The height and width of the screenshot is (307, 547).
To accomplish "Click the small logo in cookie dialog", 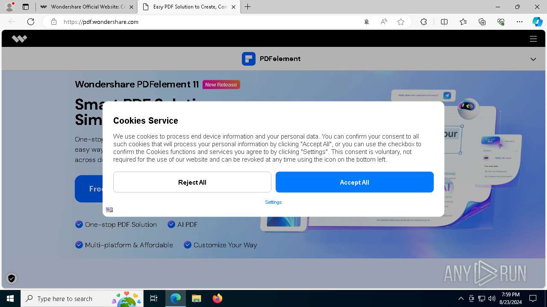I will pyautogui.click(x=109, y=210).
